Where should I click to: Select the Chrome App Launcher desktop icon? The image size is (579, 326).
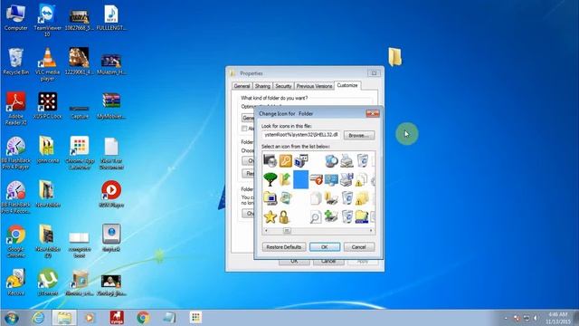80,153
